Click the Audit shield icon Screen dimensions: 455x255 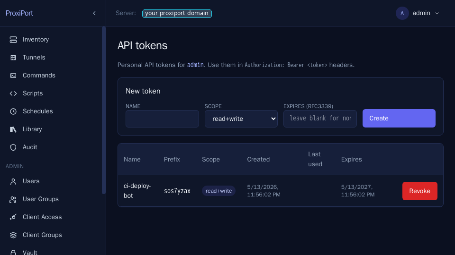(x=13, y=147)
